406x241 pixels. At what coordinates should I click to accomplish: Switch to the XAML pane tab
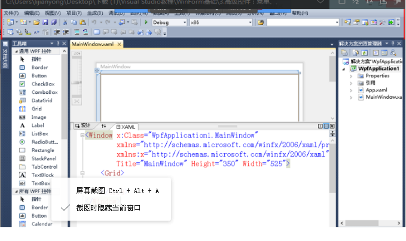click(x=126, y=127)
